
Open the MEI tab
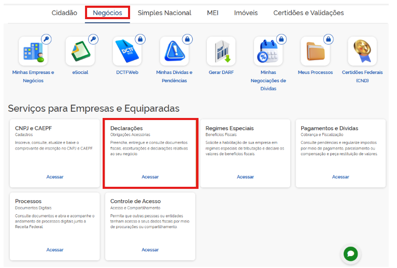[x=212, y=13]
